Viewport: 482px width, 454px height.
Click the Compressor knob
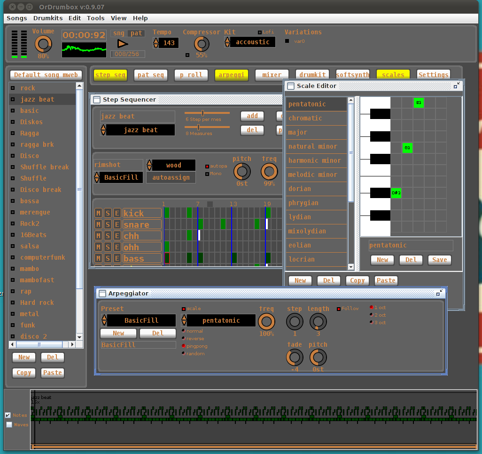point(202,44)
